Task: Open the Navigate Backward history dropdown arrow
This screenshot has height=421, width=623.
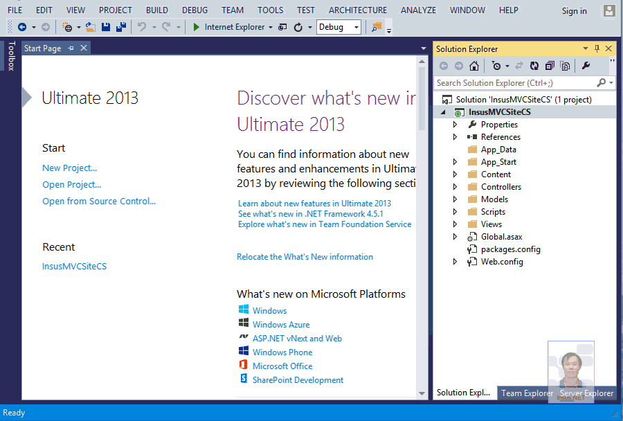Action: click(34, 28)
